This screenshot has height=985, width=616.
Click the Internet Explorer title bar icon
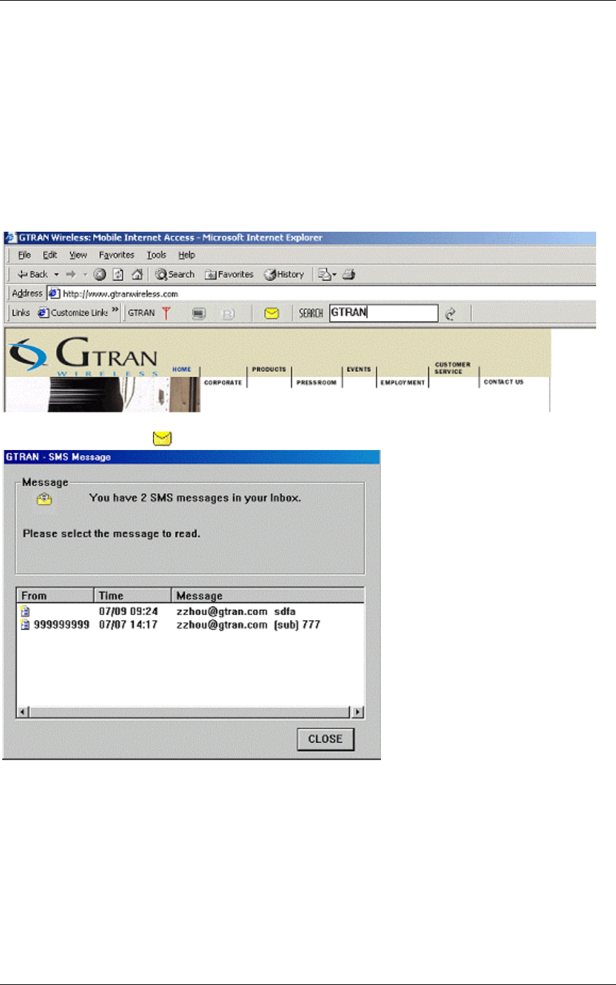click(11, 238)
